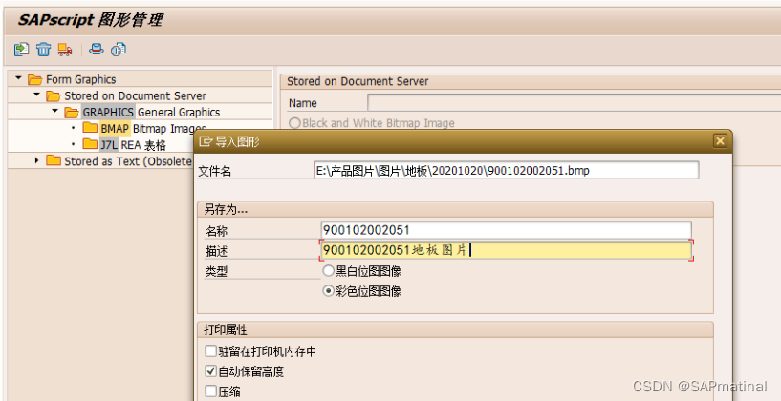
Task: Click the Delete trash can icon
Action: pyautogui.click(x=43, y=50)
